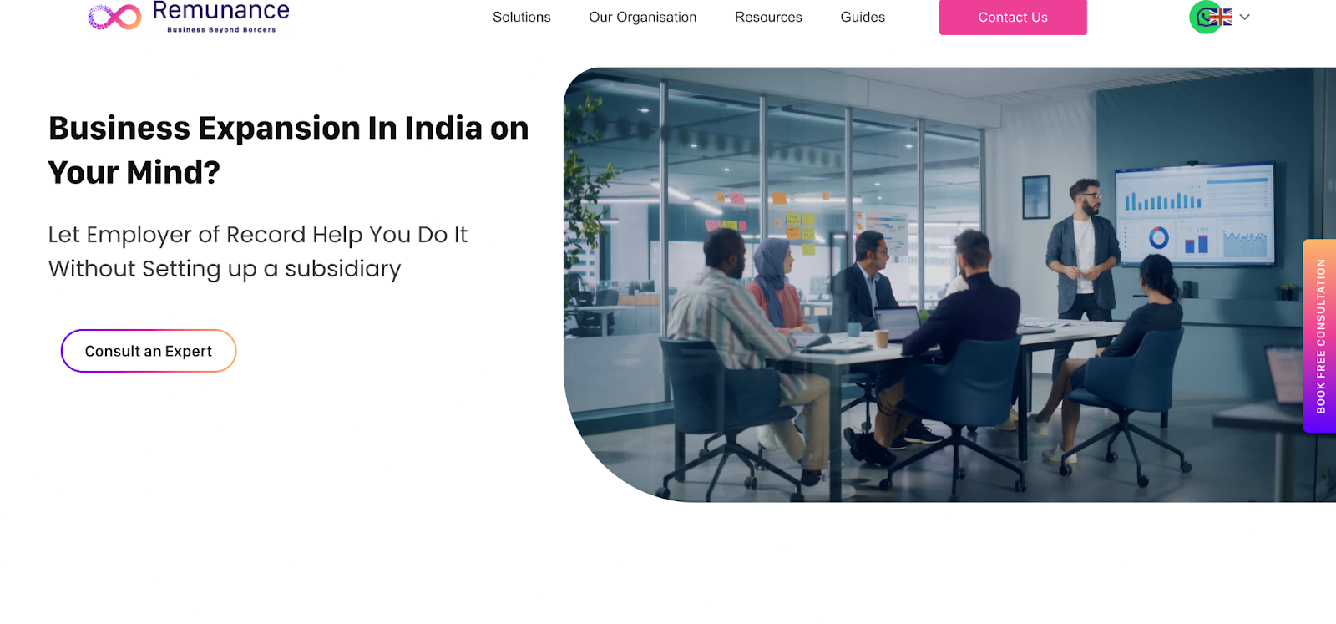Expand the language selector chevron
This screenshot has width=1336, height=624.
pyautogui.click(x=1244, y=17)
